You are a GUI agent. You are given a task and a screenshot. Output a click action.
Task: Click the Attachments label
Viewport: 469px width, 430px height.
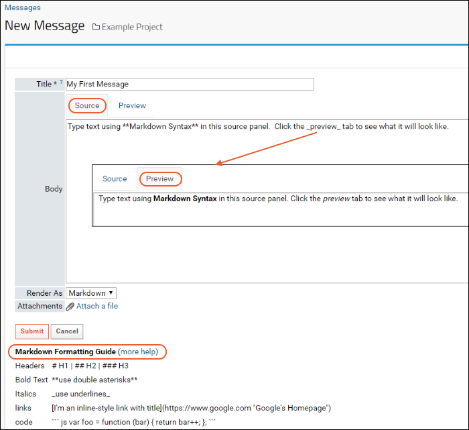[40, 306]
